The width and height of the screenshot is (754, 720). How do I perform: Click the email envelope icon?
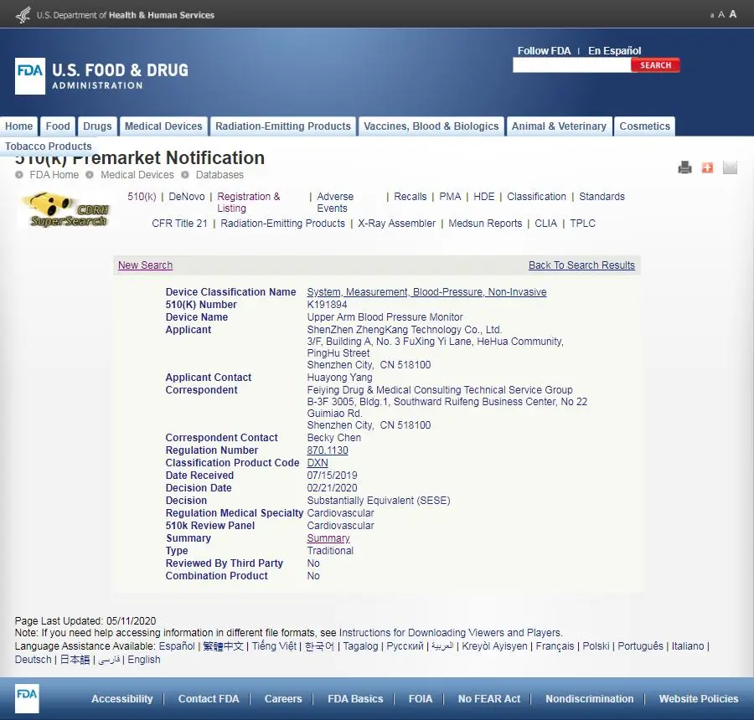point(730,167)
